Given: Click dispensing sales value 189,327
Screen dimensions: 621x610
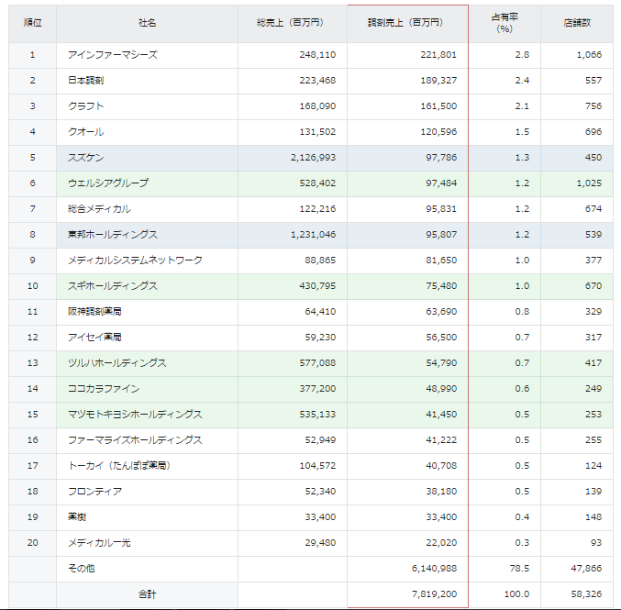Looking at the screenshot, I should tap(438, 81).
